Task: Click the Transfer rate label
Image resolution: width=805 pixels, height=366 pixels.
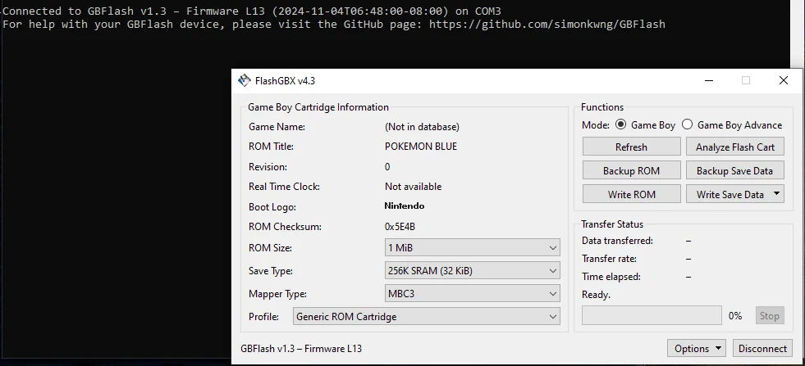Action: pos(609,259)
